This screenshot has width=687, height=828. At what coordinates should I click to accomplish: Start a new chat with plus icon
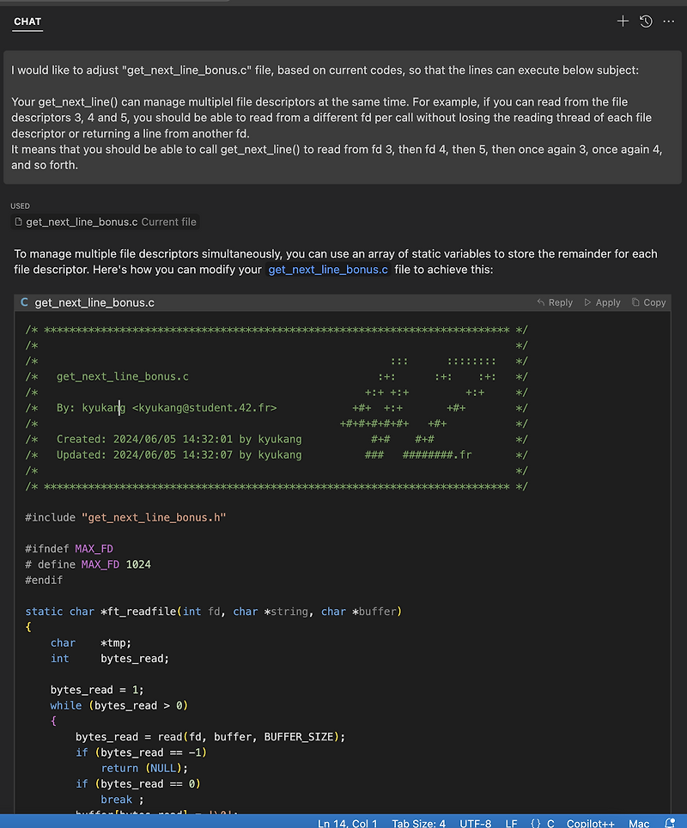coord(623,21)
